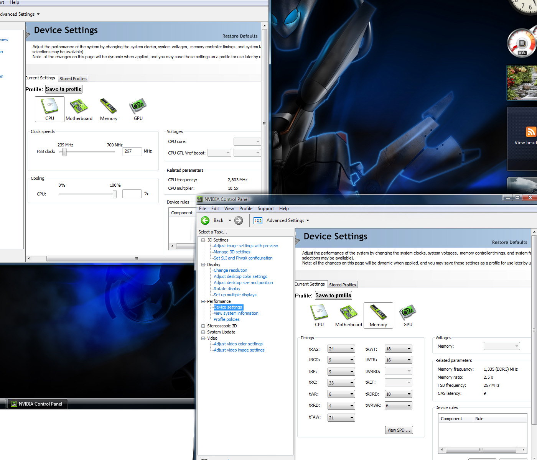Screen dimensions: 537x460
Task: Select the Motherboard icon in front window
Action: 348,315
